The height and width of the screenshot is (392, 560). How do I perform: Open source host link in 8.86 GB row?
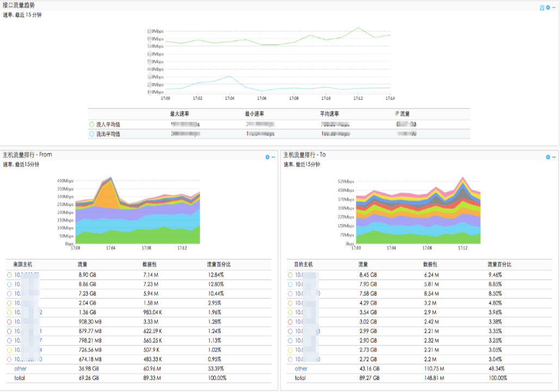(27, 284)
